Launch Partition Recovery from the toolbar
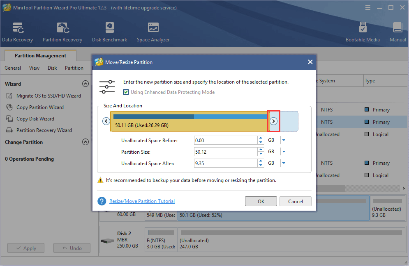This screenshot has height=266, width=409. pos(62,32)
